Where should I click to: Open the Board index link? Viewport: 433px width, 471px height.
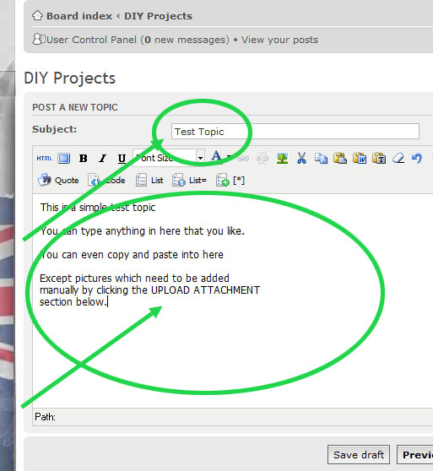tap(79, 16)
